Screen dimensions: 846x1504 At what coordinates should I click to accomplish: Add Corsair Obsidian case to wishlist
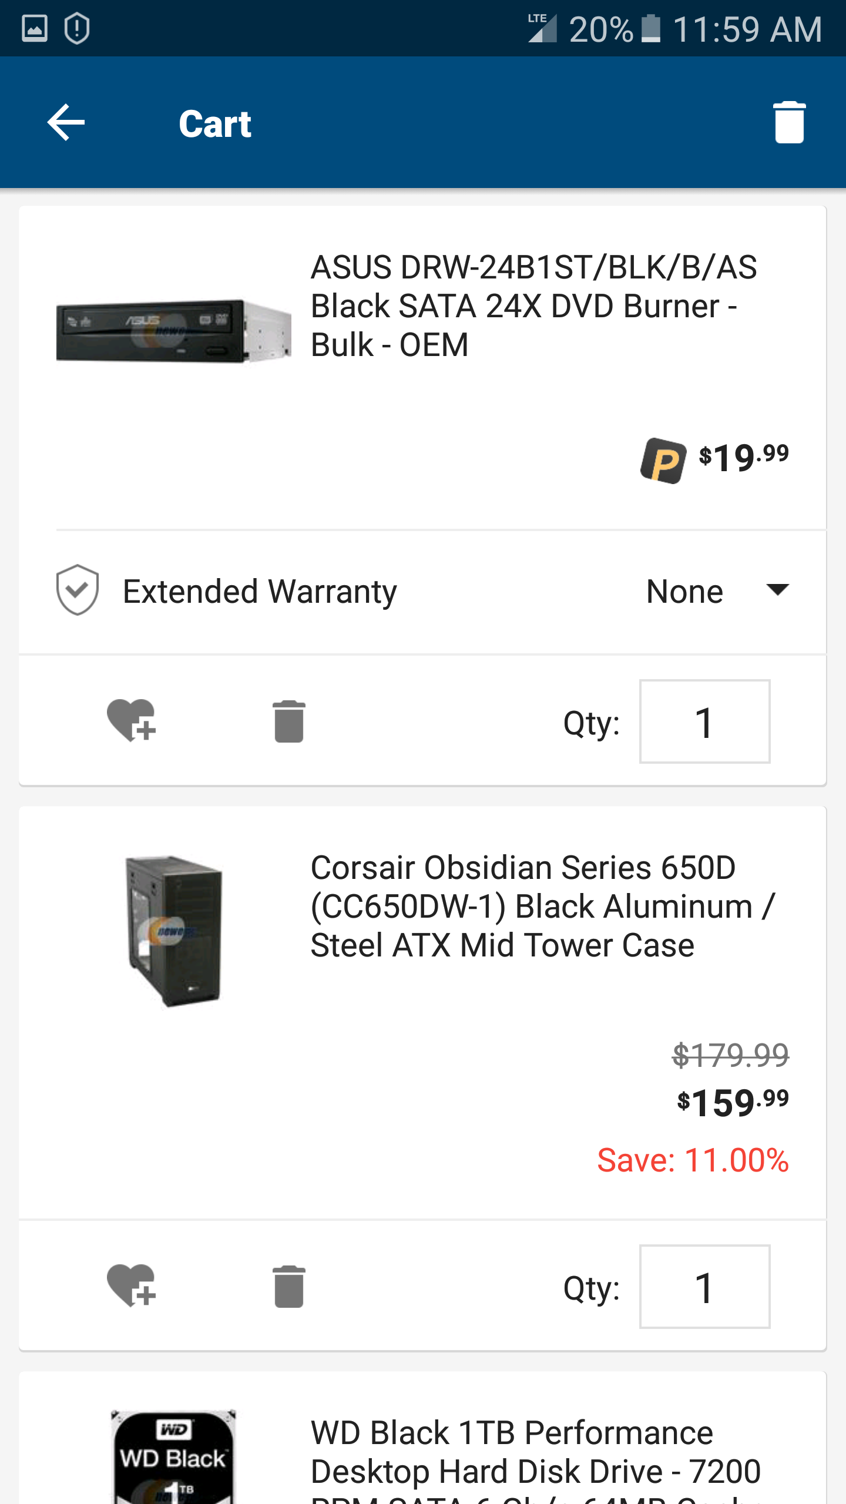(132, 1285)
